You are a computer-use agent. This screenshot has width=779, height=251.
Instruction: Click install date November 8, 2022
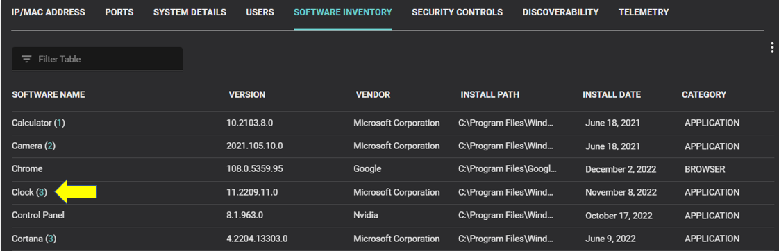click(621, 193)
